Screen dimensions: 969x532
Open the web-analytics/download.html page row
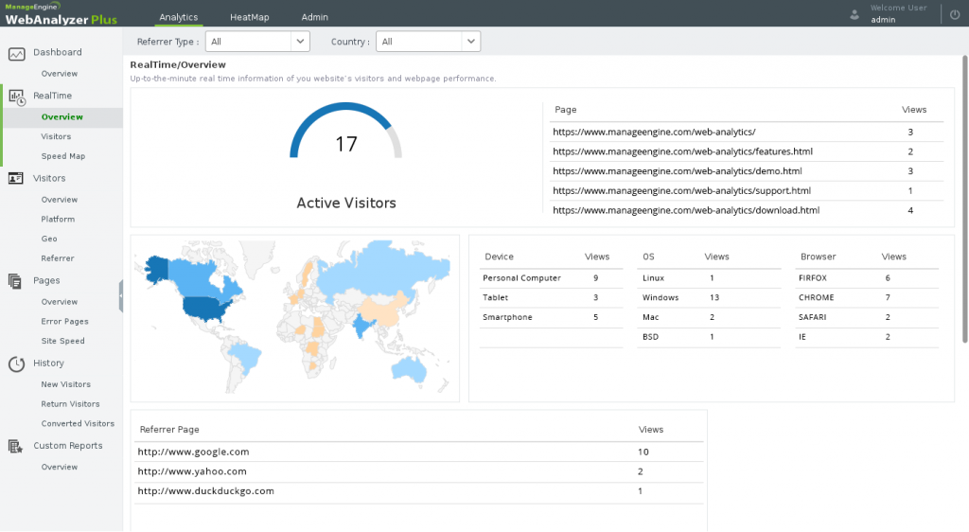(747, 211)
